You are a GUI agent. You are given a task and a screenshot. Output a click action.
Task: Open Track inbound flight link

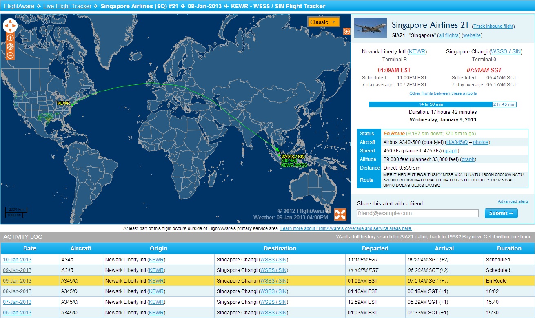tap(494, 26)
